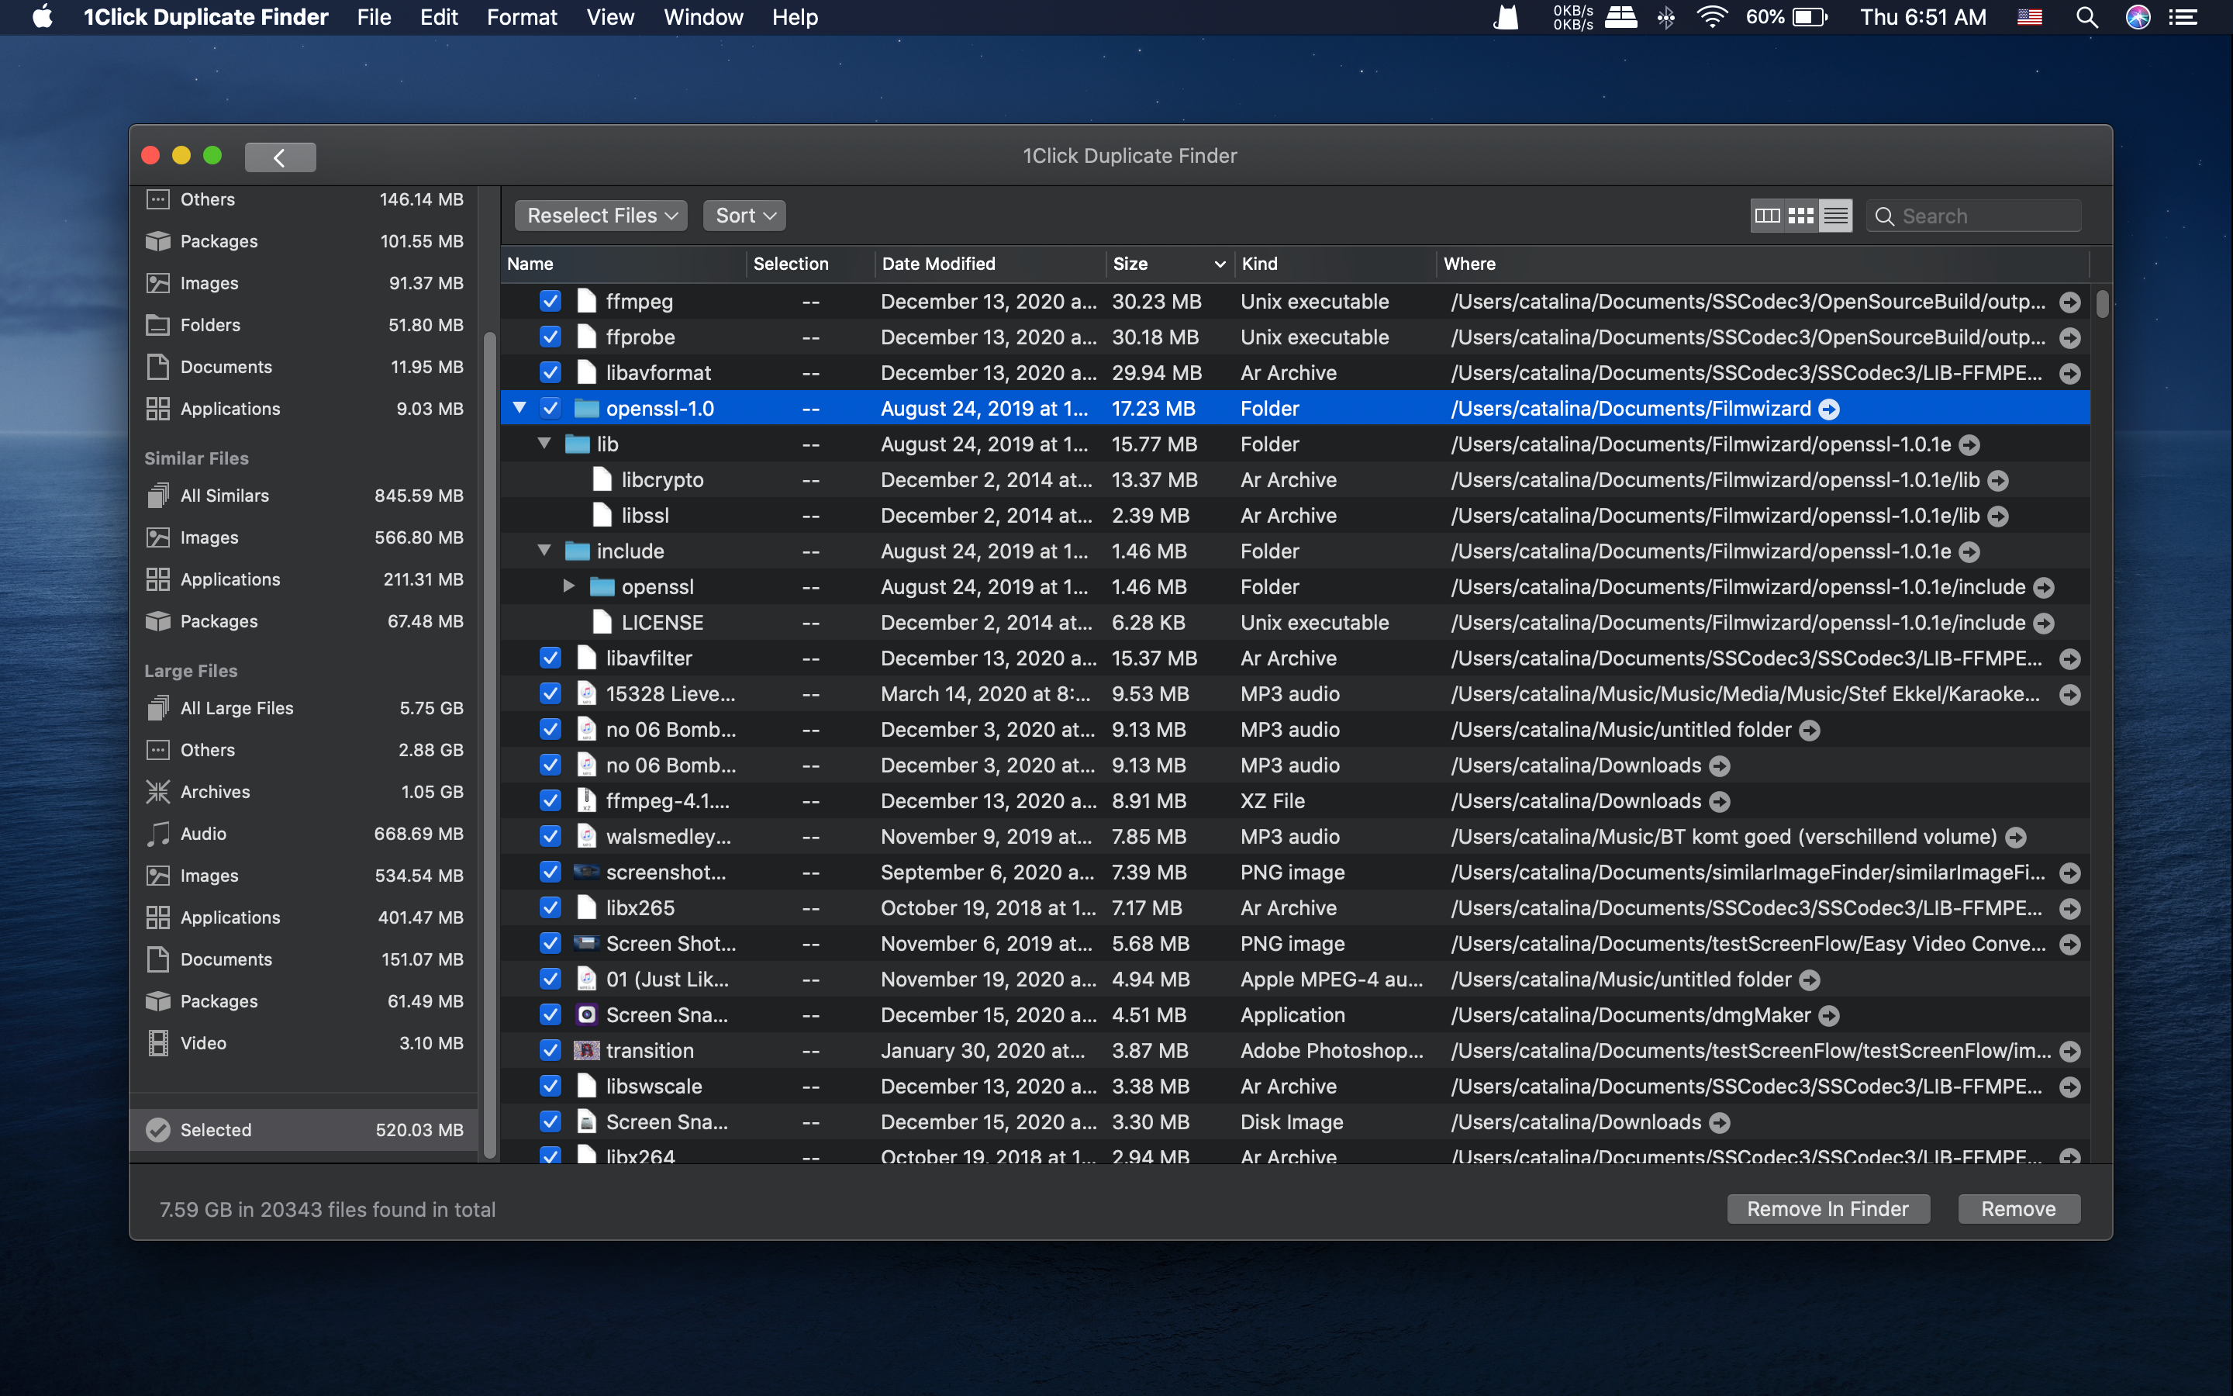The image size is (2233, 1396).
Task: Click the Audio music note icon
Action: pos(158,834)
